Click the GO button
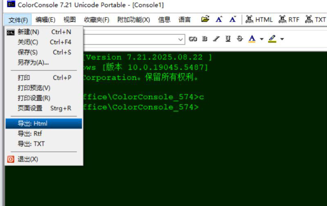Screen dimensions: 327x206 pyautogui.click(x=193, y=39)
